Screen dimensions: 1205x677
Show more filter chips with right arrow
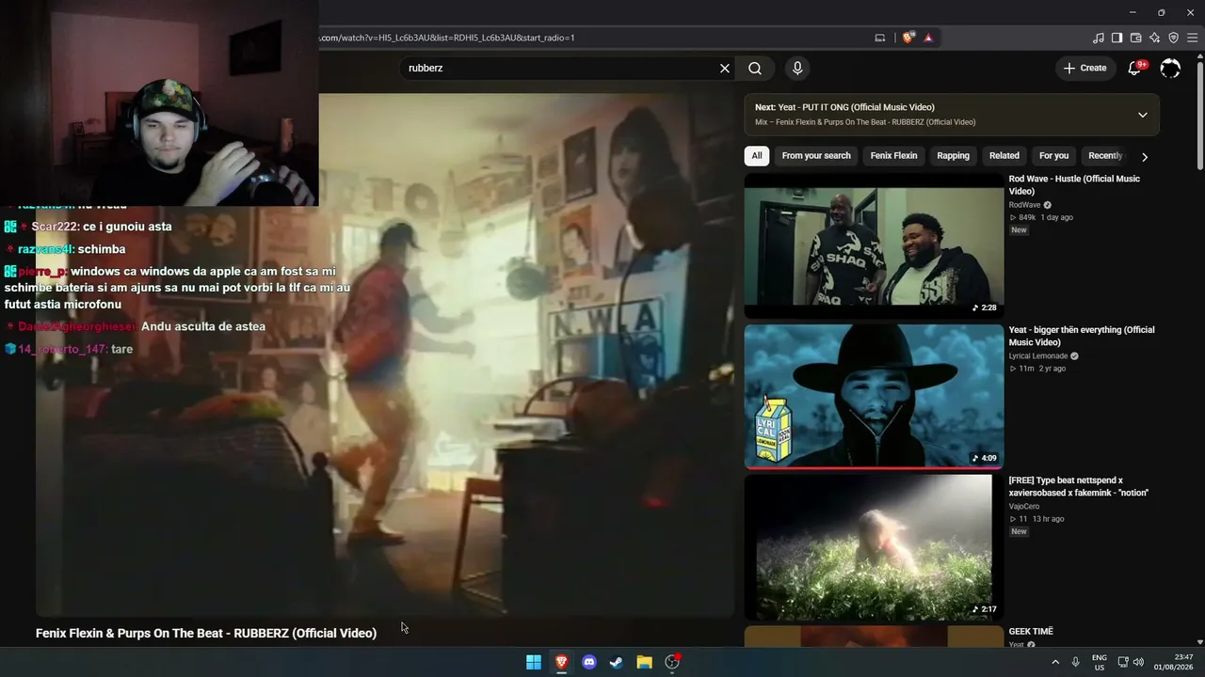pos(1145,157)
